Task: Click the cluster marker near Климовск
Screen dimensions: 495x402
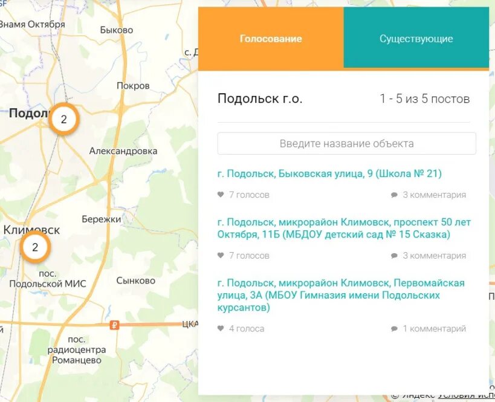Action: [34, 247]
